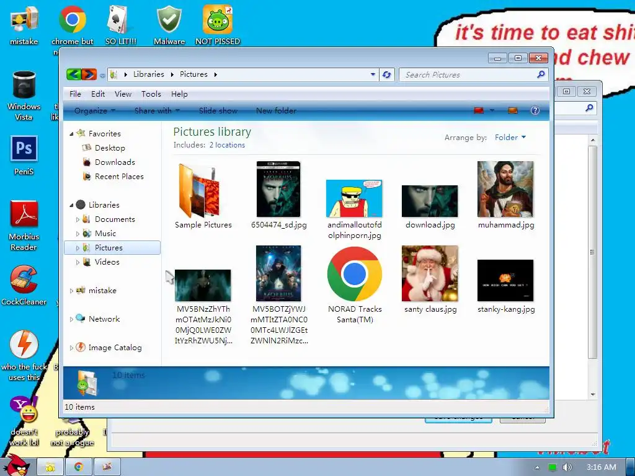This screenshot has height=476, width=635.
Task: Open the Tools menu
Action: pyautogui.click(x=151, y=94)
